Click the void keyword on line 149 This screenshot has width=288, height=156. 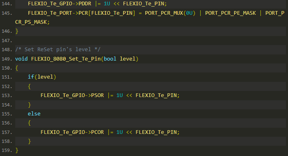click(x=21, y=59)
